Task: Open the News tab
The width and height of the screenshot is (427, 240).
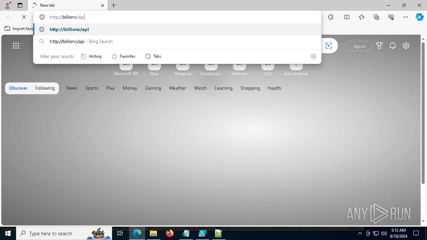Action: (72, 88)
